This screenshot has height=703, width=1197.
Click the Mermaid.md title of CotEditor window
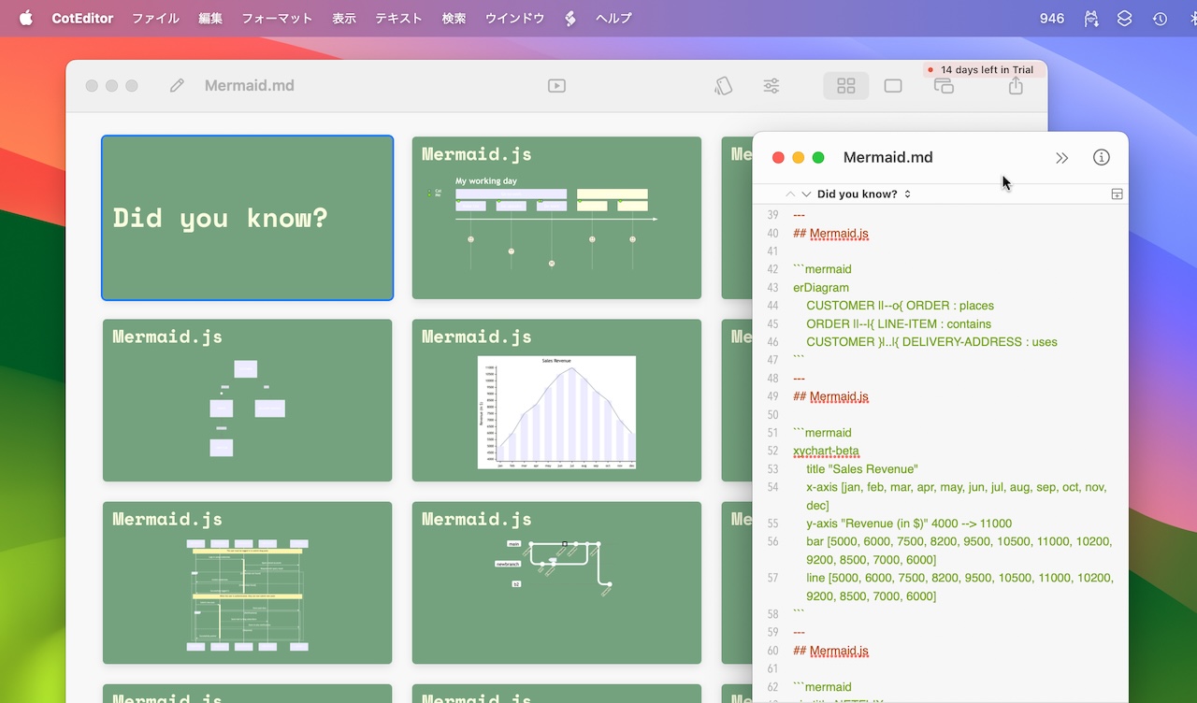point(888,157)
